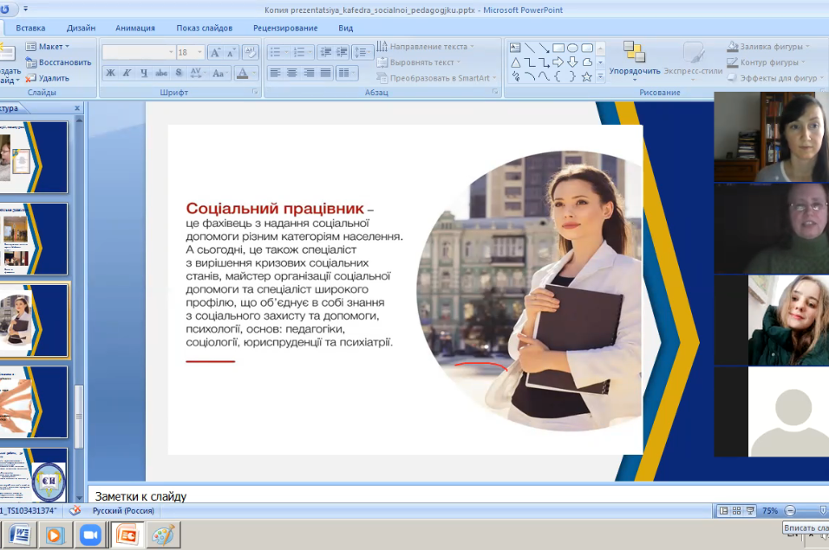The height and width of the screenshot is (550, 829).
Task: Select the woman-with-folder slide thumbnail
Action: [35, 320]
